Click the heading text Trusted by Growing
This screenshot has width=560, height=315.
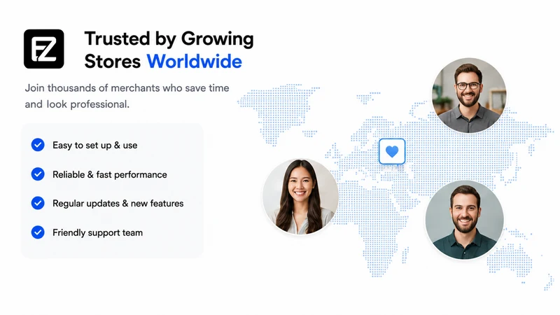coord(169,39)
